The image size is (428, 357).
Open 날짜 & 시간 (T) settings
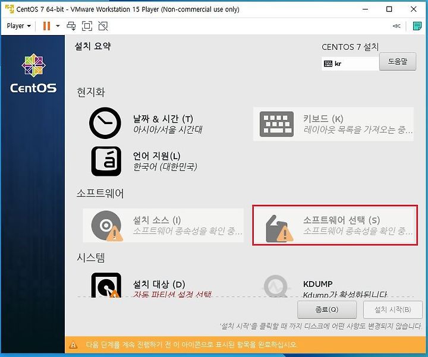163,119
